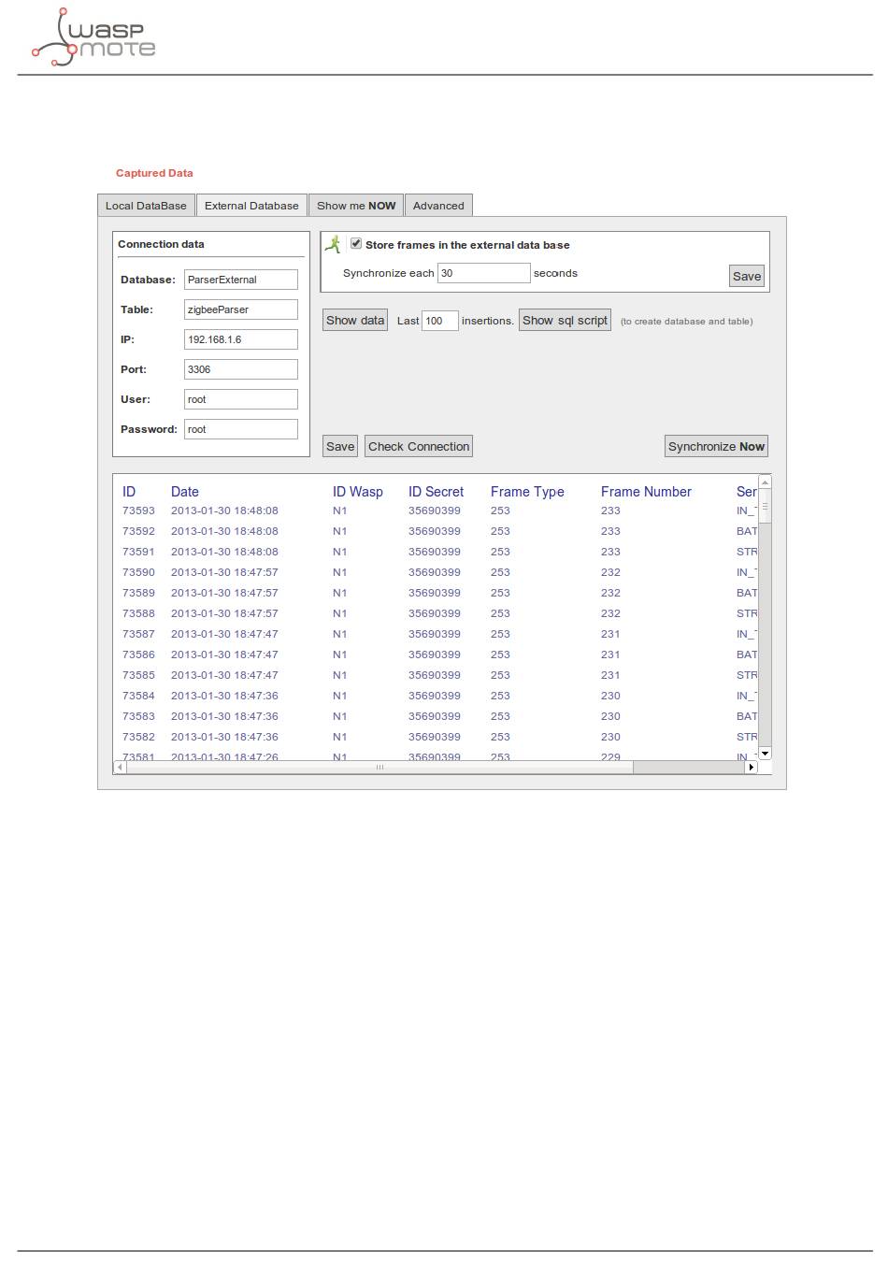Image resolution: width=888 pixels, height=1280 pixels.
Task: Click Save below the connection data
Action: [x=340, y=447]
